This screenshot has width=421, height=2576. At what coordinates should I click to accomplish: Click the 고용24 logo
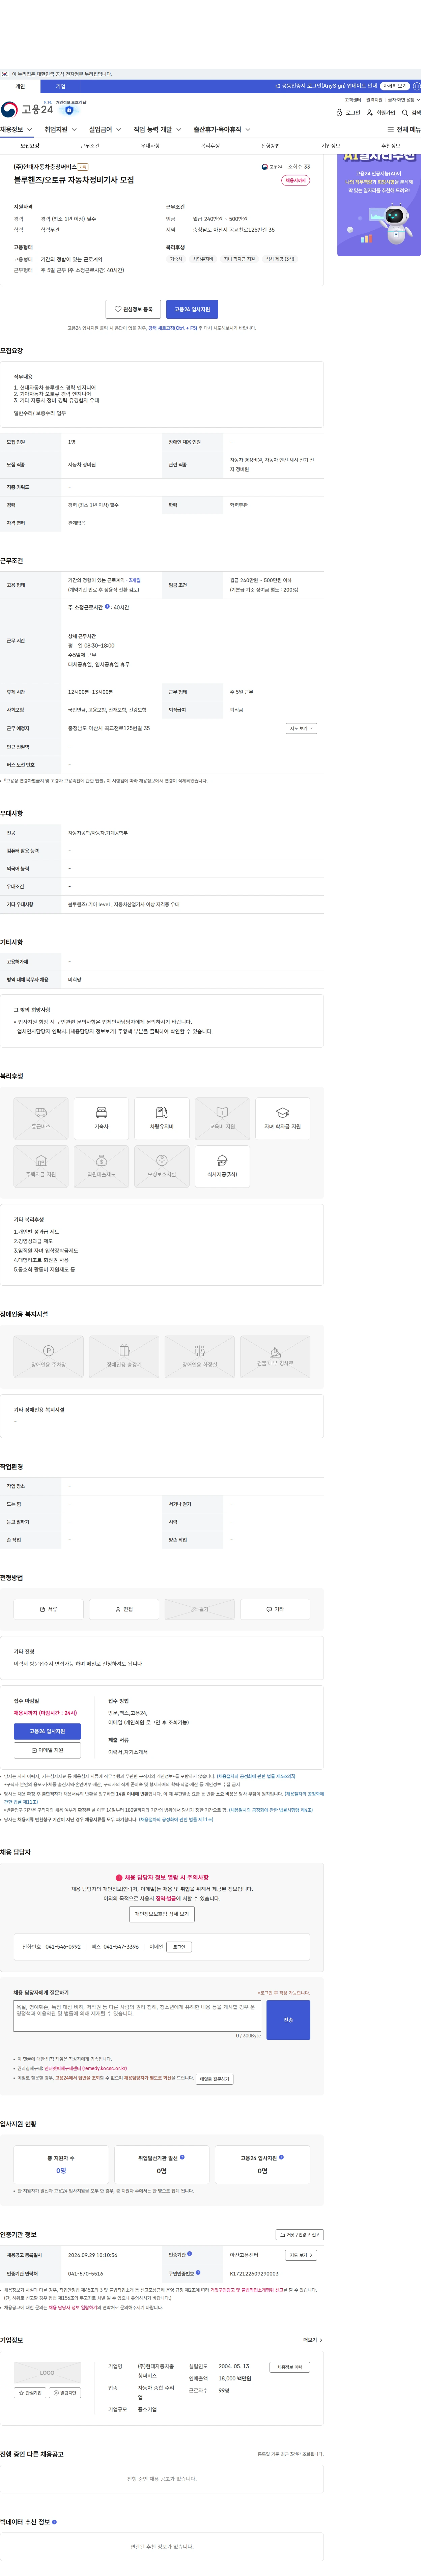(x=27, y=109)
